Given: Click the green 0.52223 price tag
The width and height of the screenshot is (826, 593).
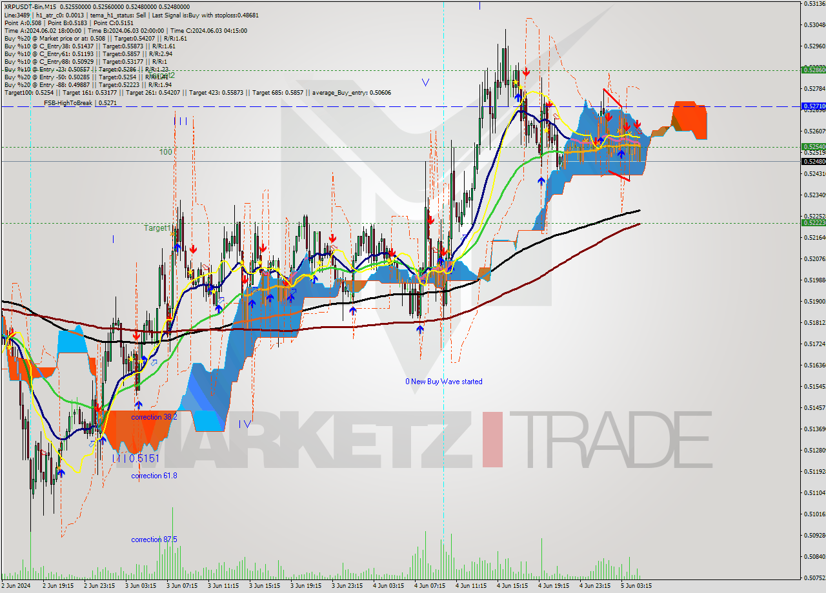Looking at the screenshot, I should 813,222.
